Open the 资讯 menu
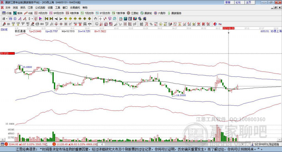The image size is (282, 152). pyautogui.click(x=23, y=7)
